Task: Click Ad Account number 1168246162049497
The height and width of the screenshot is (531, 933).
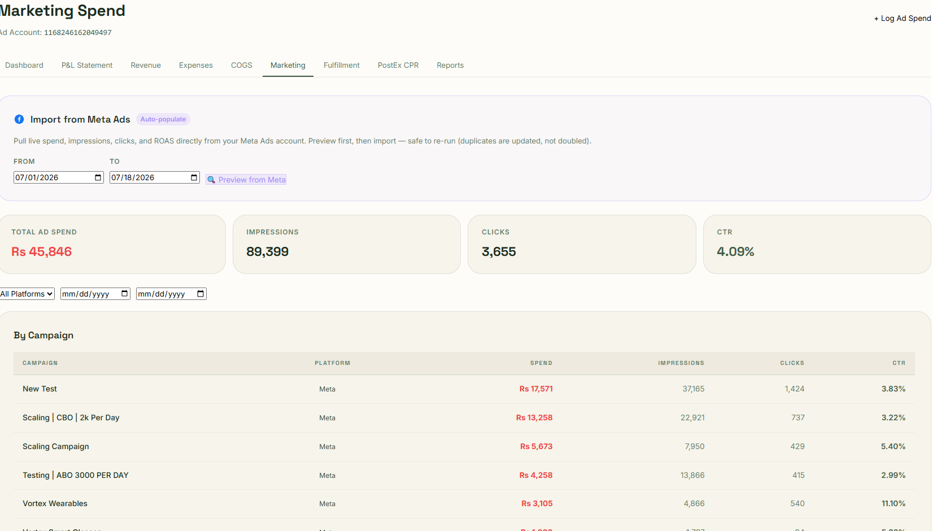Action: pyautogui.click(x=78, y=33)
